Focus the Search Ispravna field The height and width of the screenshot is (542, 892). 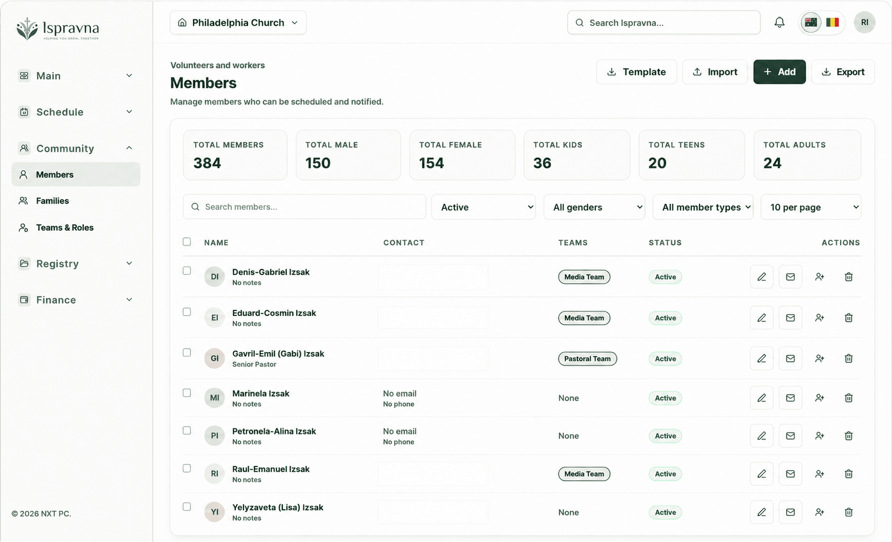click(664, 23)
